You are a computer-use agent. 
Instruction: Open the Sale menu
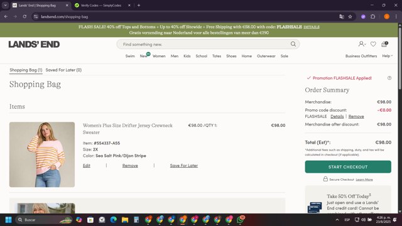[285, 56]
